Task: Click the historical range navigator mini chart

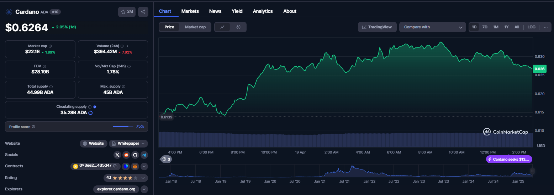Action: [345, 171]
